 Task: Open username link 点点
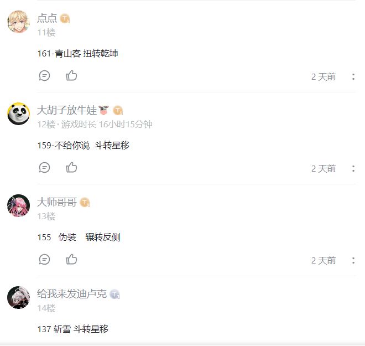point(47,18)
